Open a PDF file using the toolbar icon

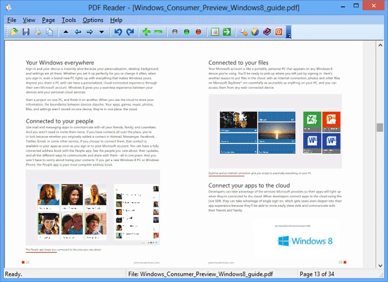pyautogui.click(x=13, y=32)
